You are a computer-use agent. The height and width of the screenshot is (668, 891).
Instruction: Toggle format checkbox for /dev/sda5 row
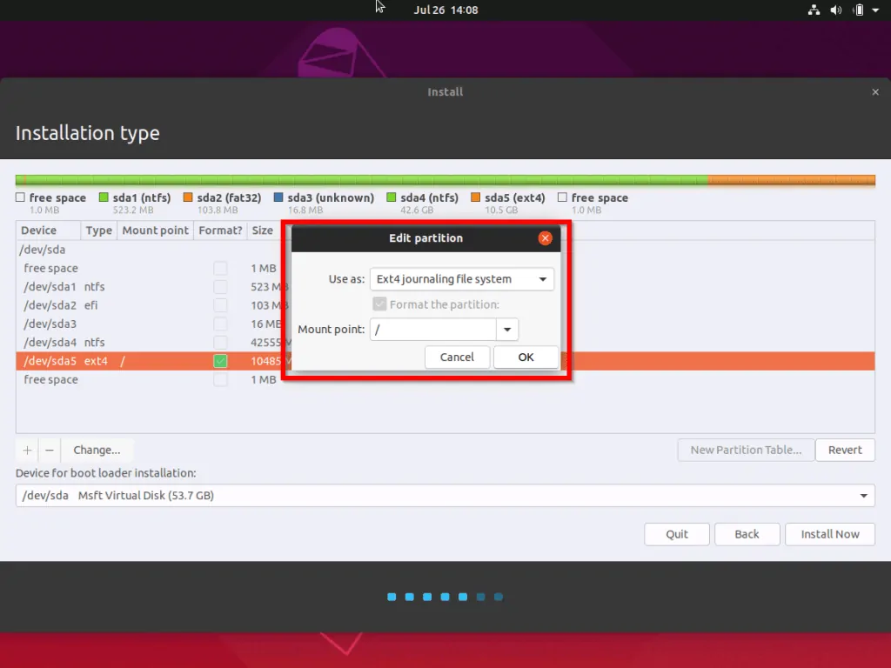tap(220, 361)
